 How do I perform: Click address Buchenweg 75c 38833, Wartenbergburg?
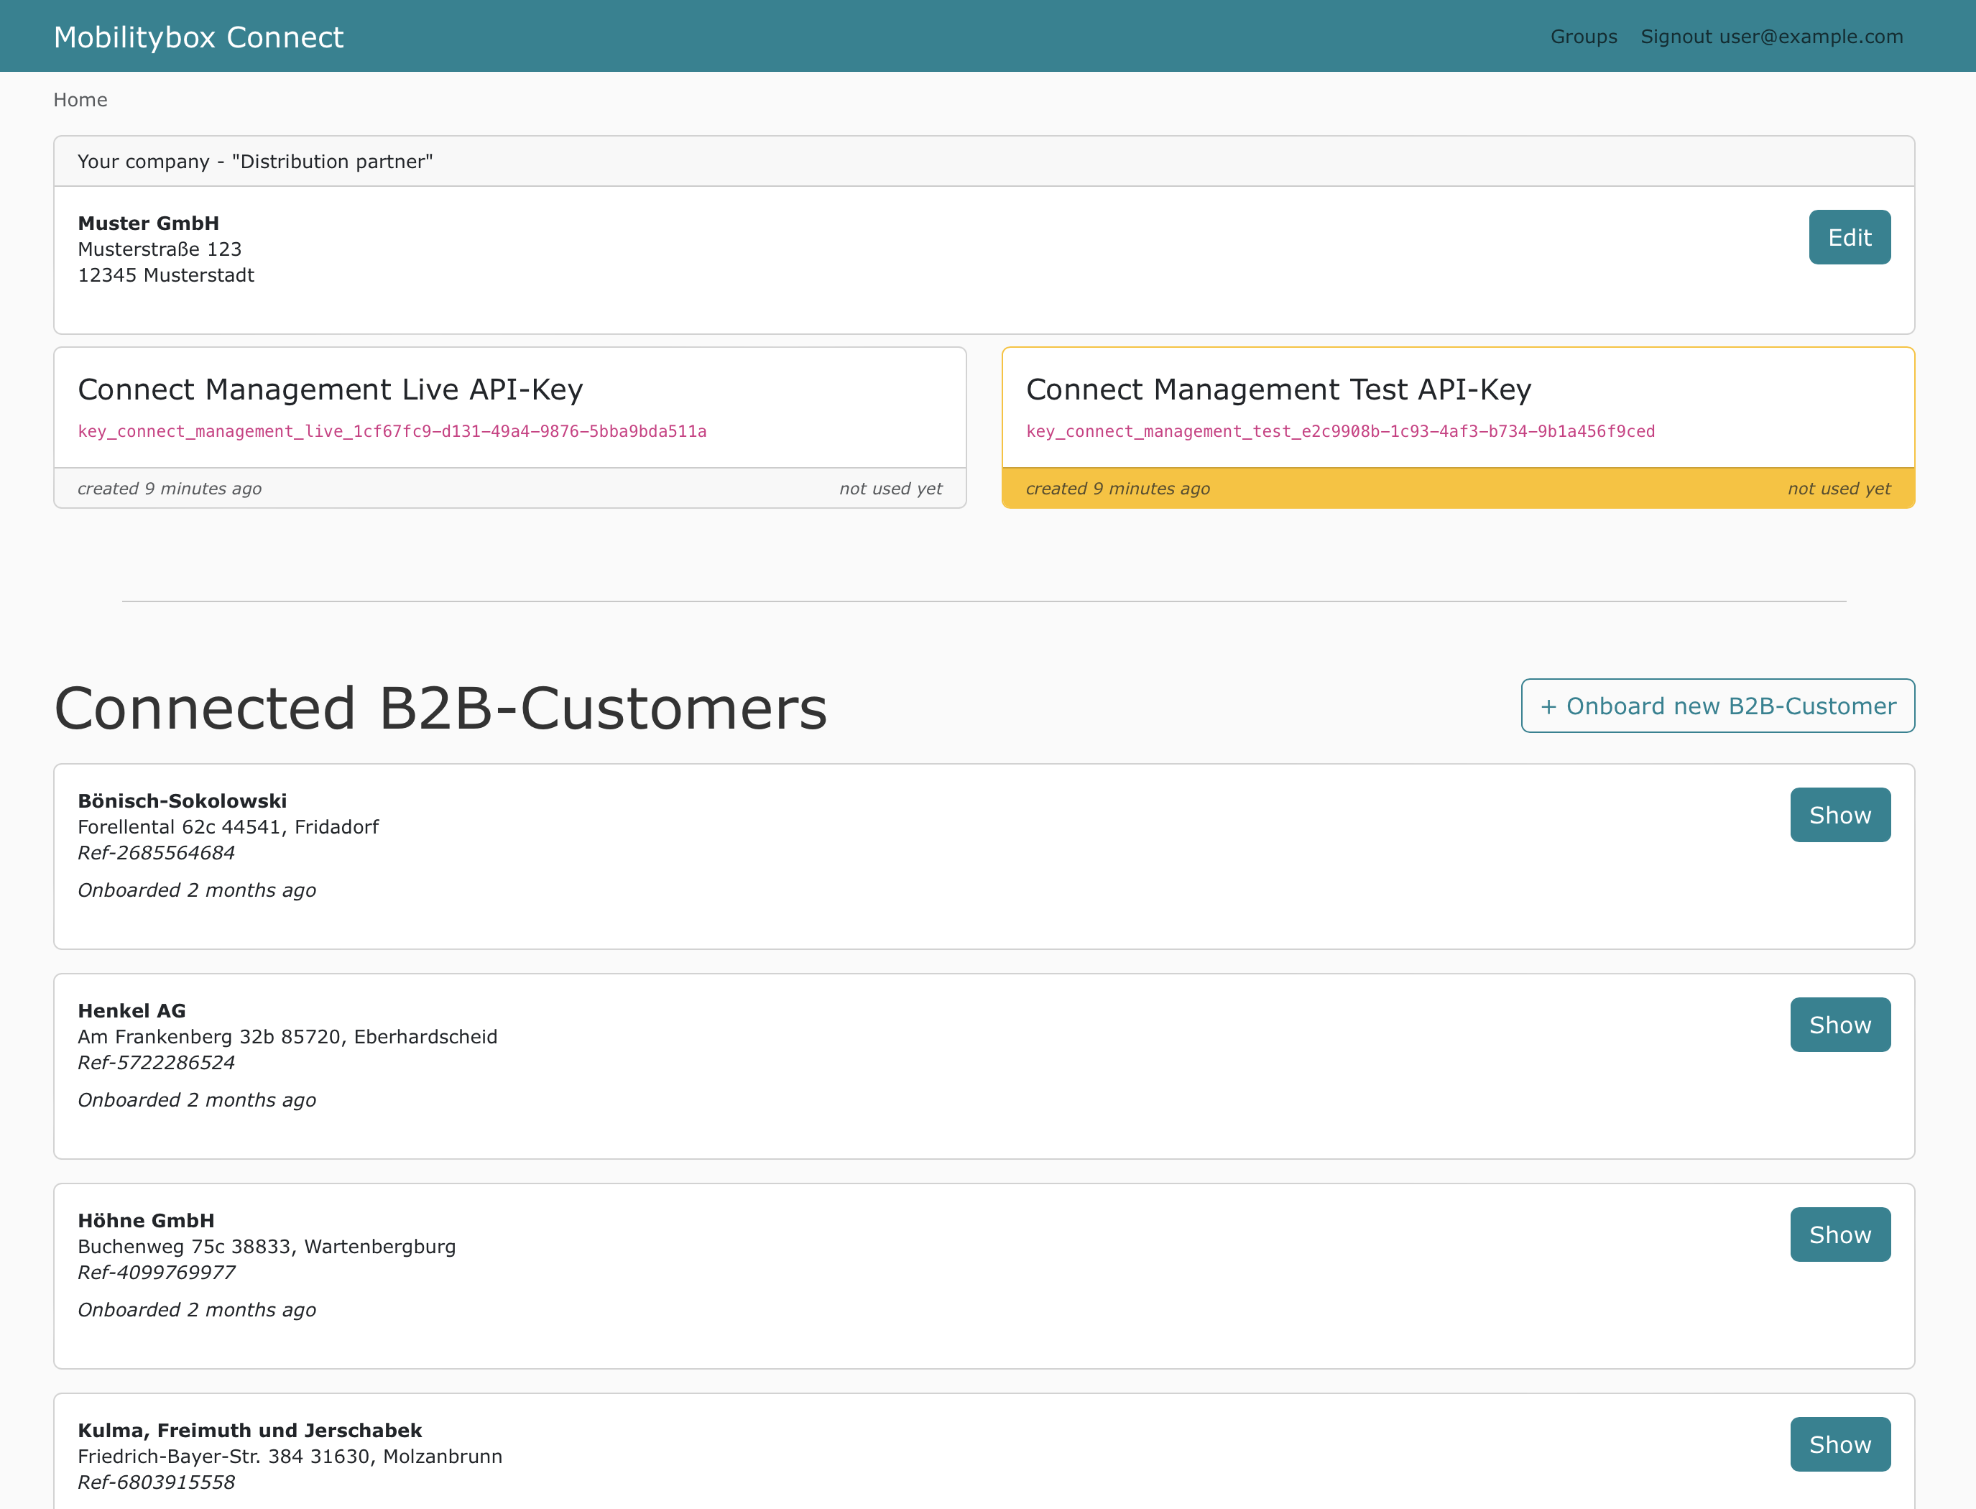(267, 1247)
